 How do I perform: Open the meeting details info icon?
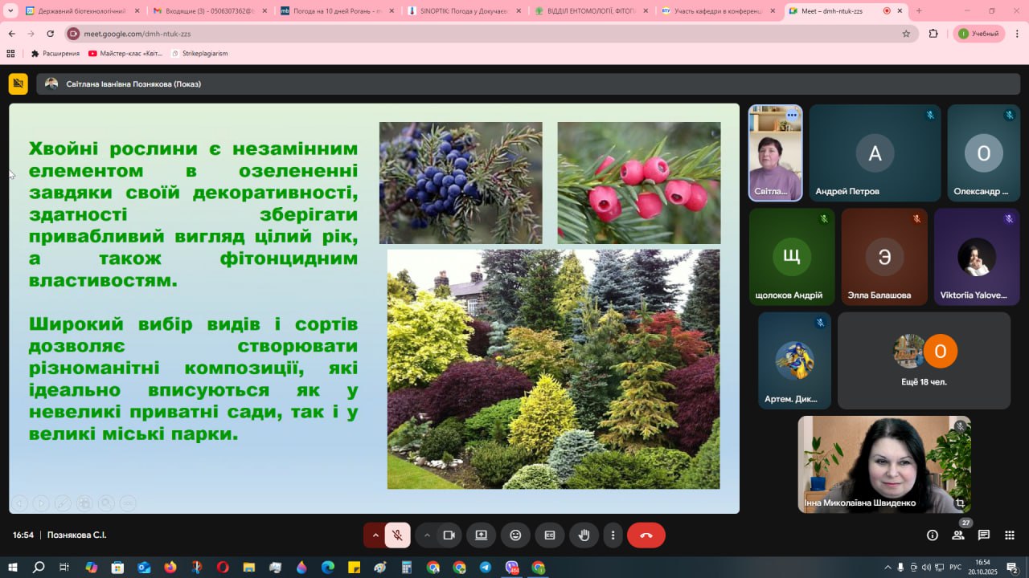(933, 535)
